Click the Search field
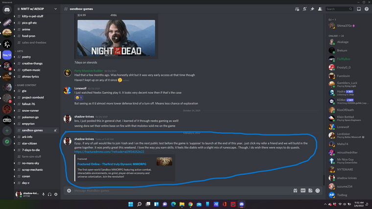372x209 pixels. (x=339, y=9)
